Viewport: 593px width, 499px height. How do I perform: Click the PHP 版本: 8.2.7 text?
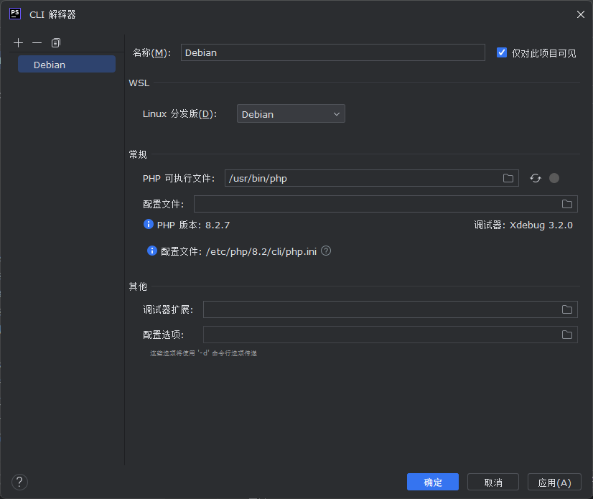[x=193, y=225]
